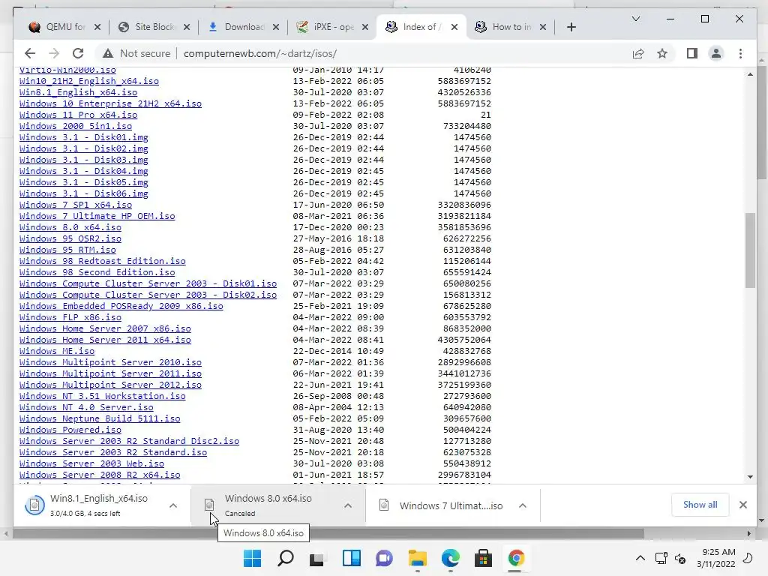
Task: Expand options for Windows 7 Ultimat download
Action: pos(523,505)
